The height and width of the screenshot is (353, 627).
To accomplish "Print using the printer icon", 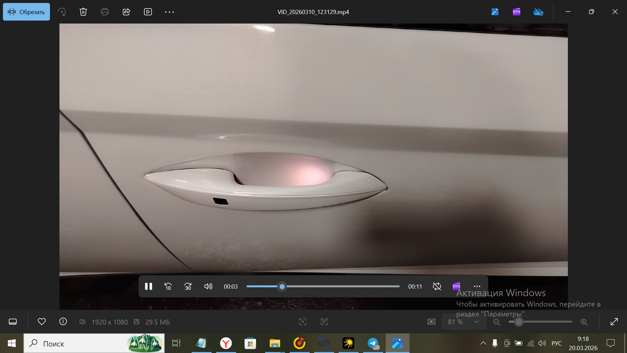I will point(105,12).
